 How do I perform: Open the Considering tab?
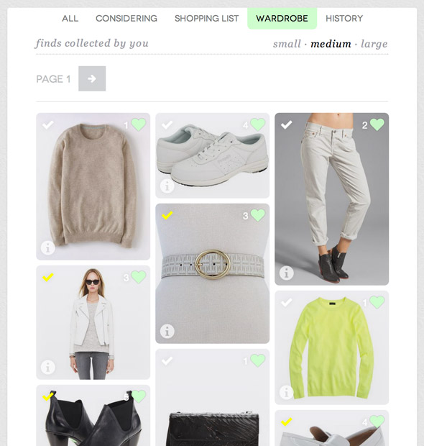point(126,19)
